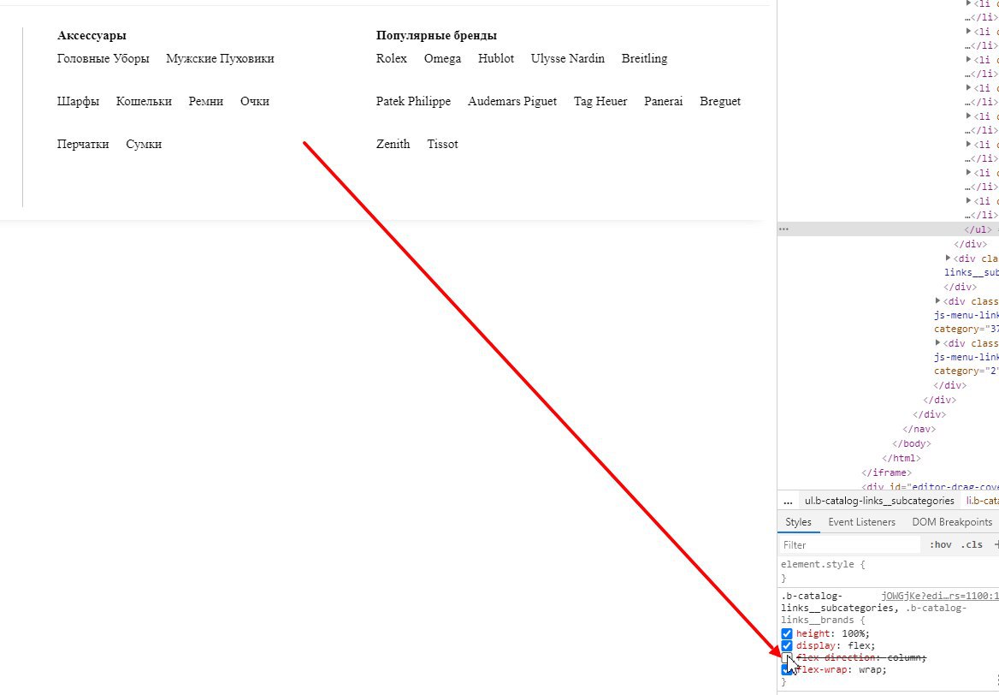Open the Hublot brand link
This screenshot has width=999, height=695.
496,59
